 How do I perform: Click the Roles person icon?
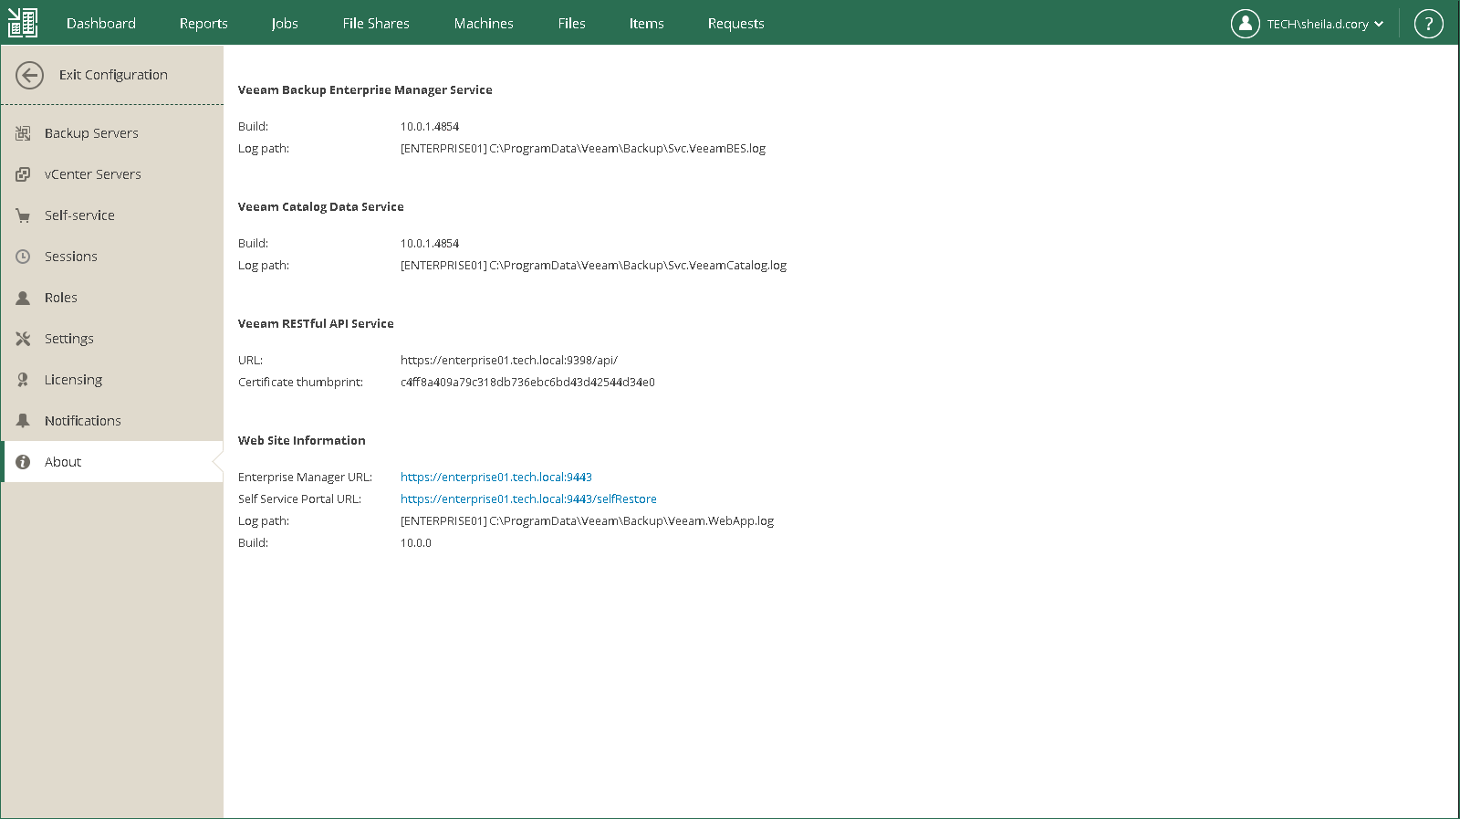click(23, 298)
